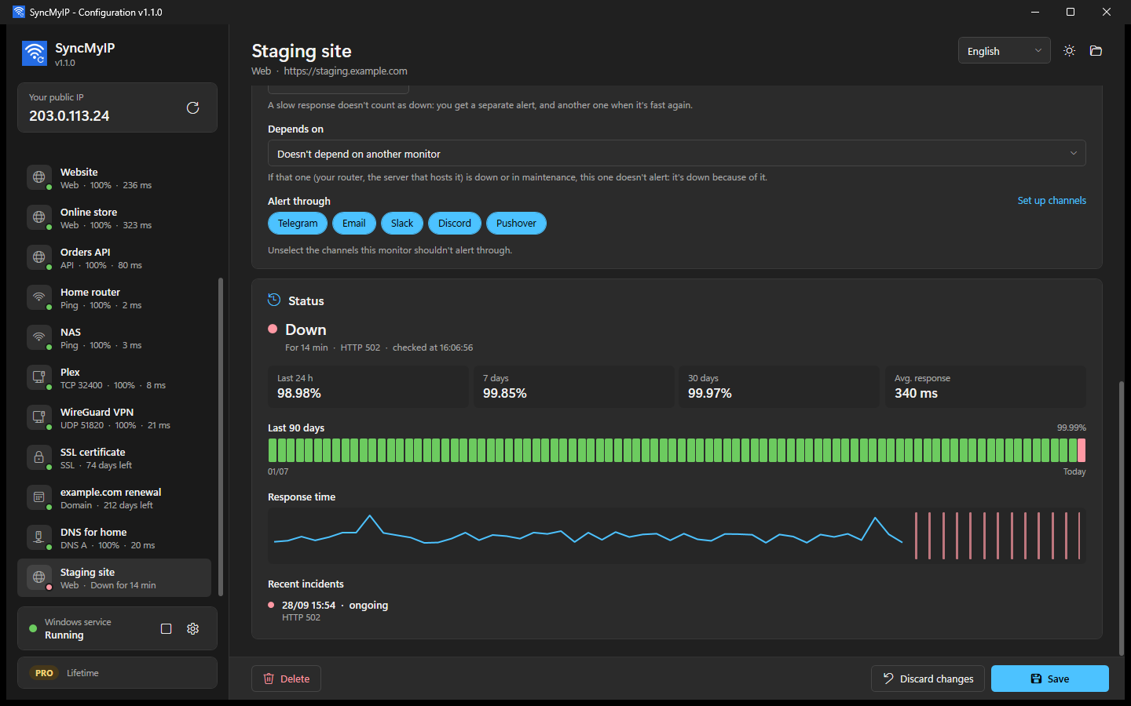Click the public IP 203.0.113.24
The height and width of the screenshot is (706, 1131).
[69, 116]
